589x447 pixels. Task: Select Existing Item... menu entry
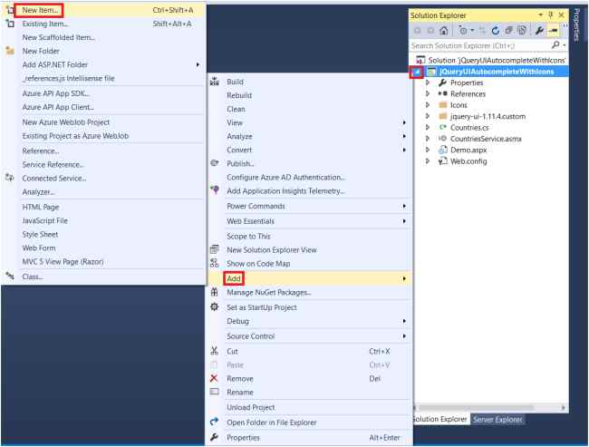point(103,24)
